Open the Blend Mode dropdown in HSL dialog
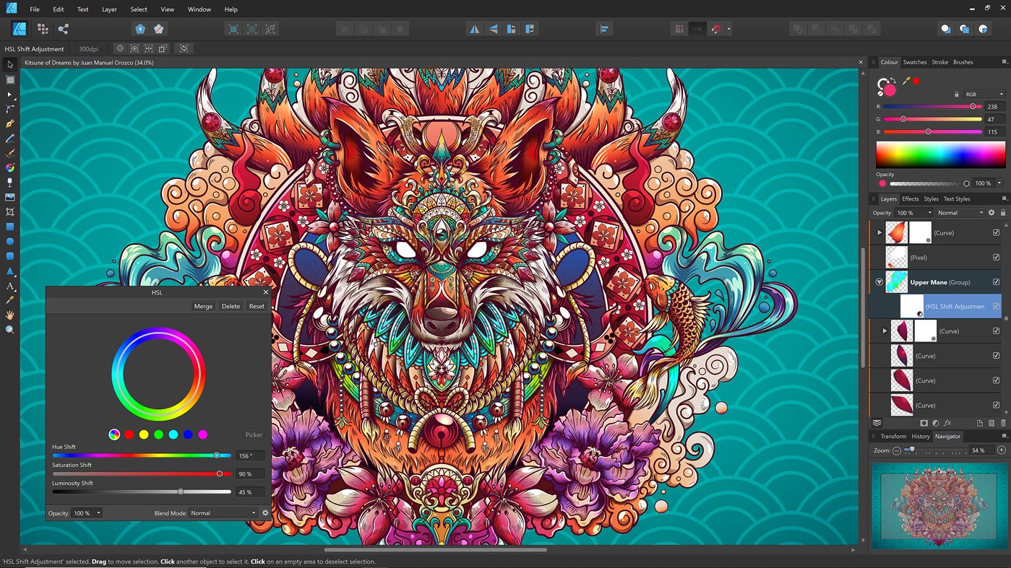The image size is (1011, 568). click(222, 512)
